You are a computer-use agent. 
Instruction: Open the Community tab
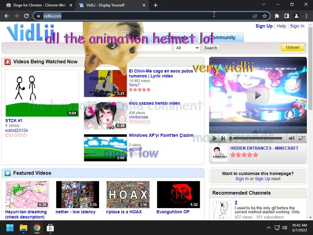222,37
